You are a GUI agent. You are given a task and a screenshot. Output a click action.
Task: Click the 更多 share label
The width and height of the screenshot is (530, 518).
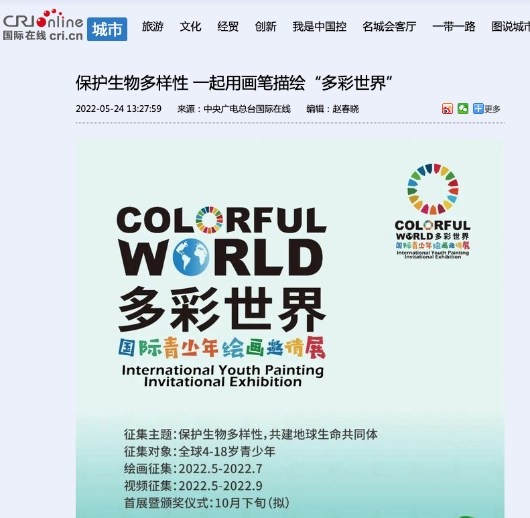[x=492, y=109]
